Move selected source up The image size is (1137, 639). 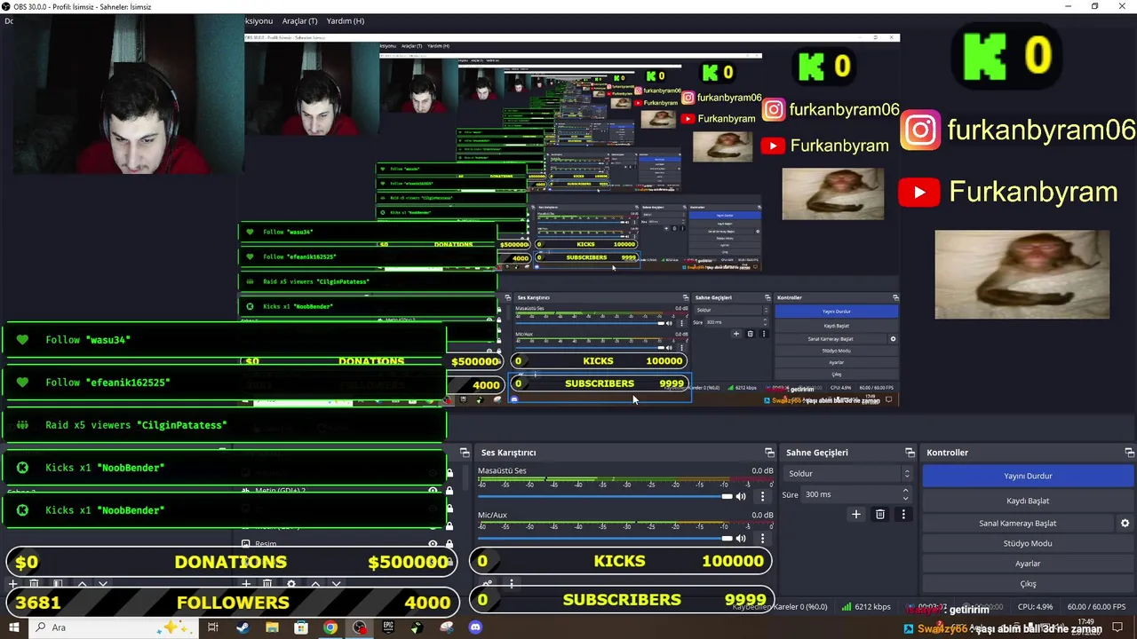(x=314, y=584)
